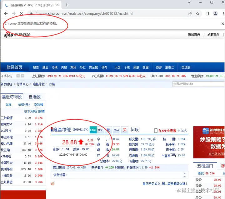This screenshot has height=199, width=225.
Task: Click the ESG badge
Action: [x=93, y=130]
